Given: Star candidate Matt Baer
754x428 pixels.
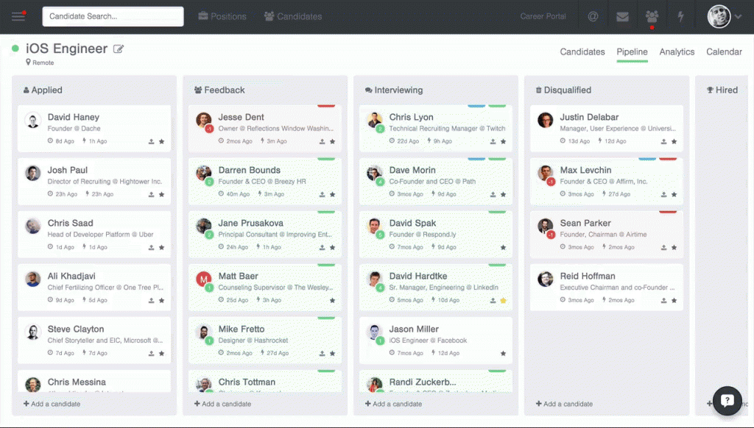Looking at the screenshot, I should pos(332,300).
